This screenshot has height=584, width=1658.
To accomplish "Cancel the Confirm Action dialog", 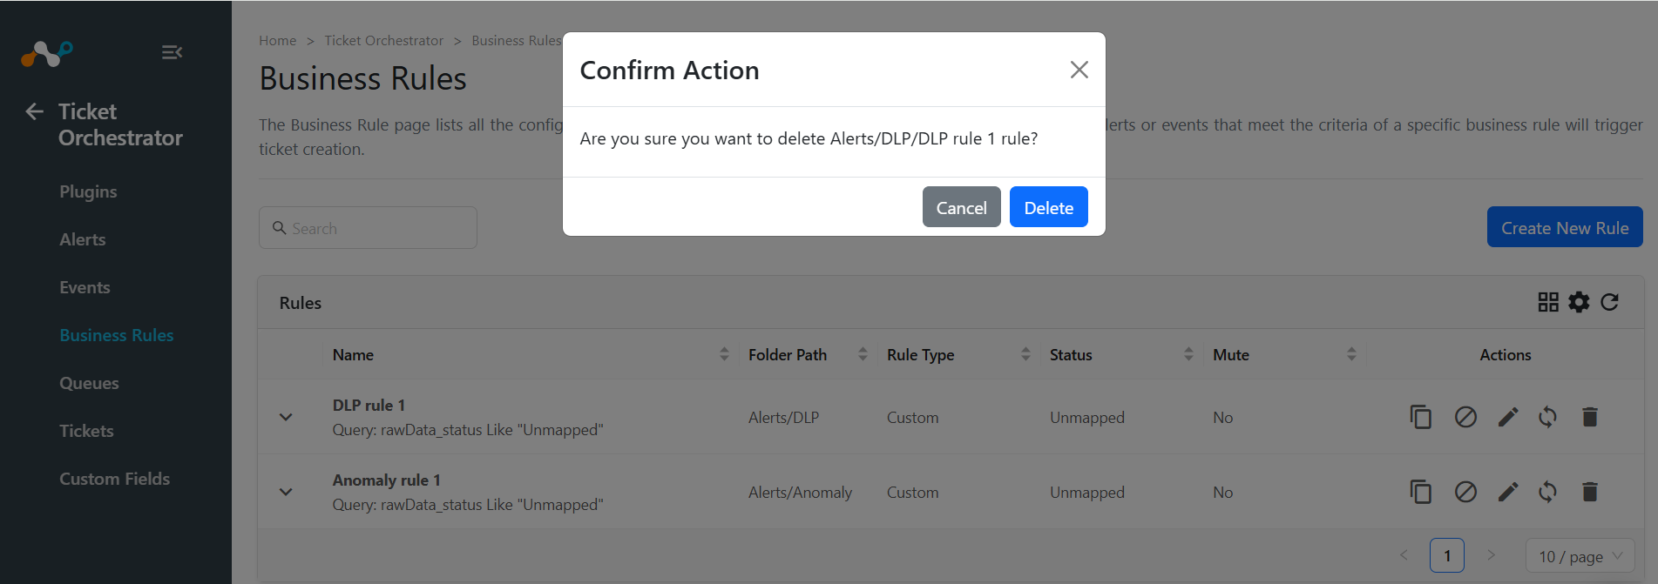I will point(961,207).
